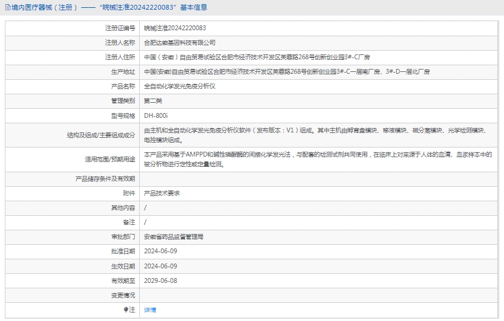The image size is (504, 321).
Task: Click the attachment value 产品技术要求
Action: (162, 193)
